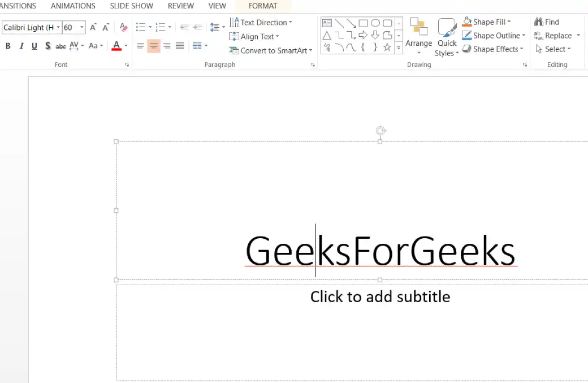588x383 pixels.
Task: Switch to the View tab
Action: pyautogui.click(x=217, y=6)
